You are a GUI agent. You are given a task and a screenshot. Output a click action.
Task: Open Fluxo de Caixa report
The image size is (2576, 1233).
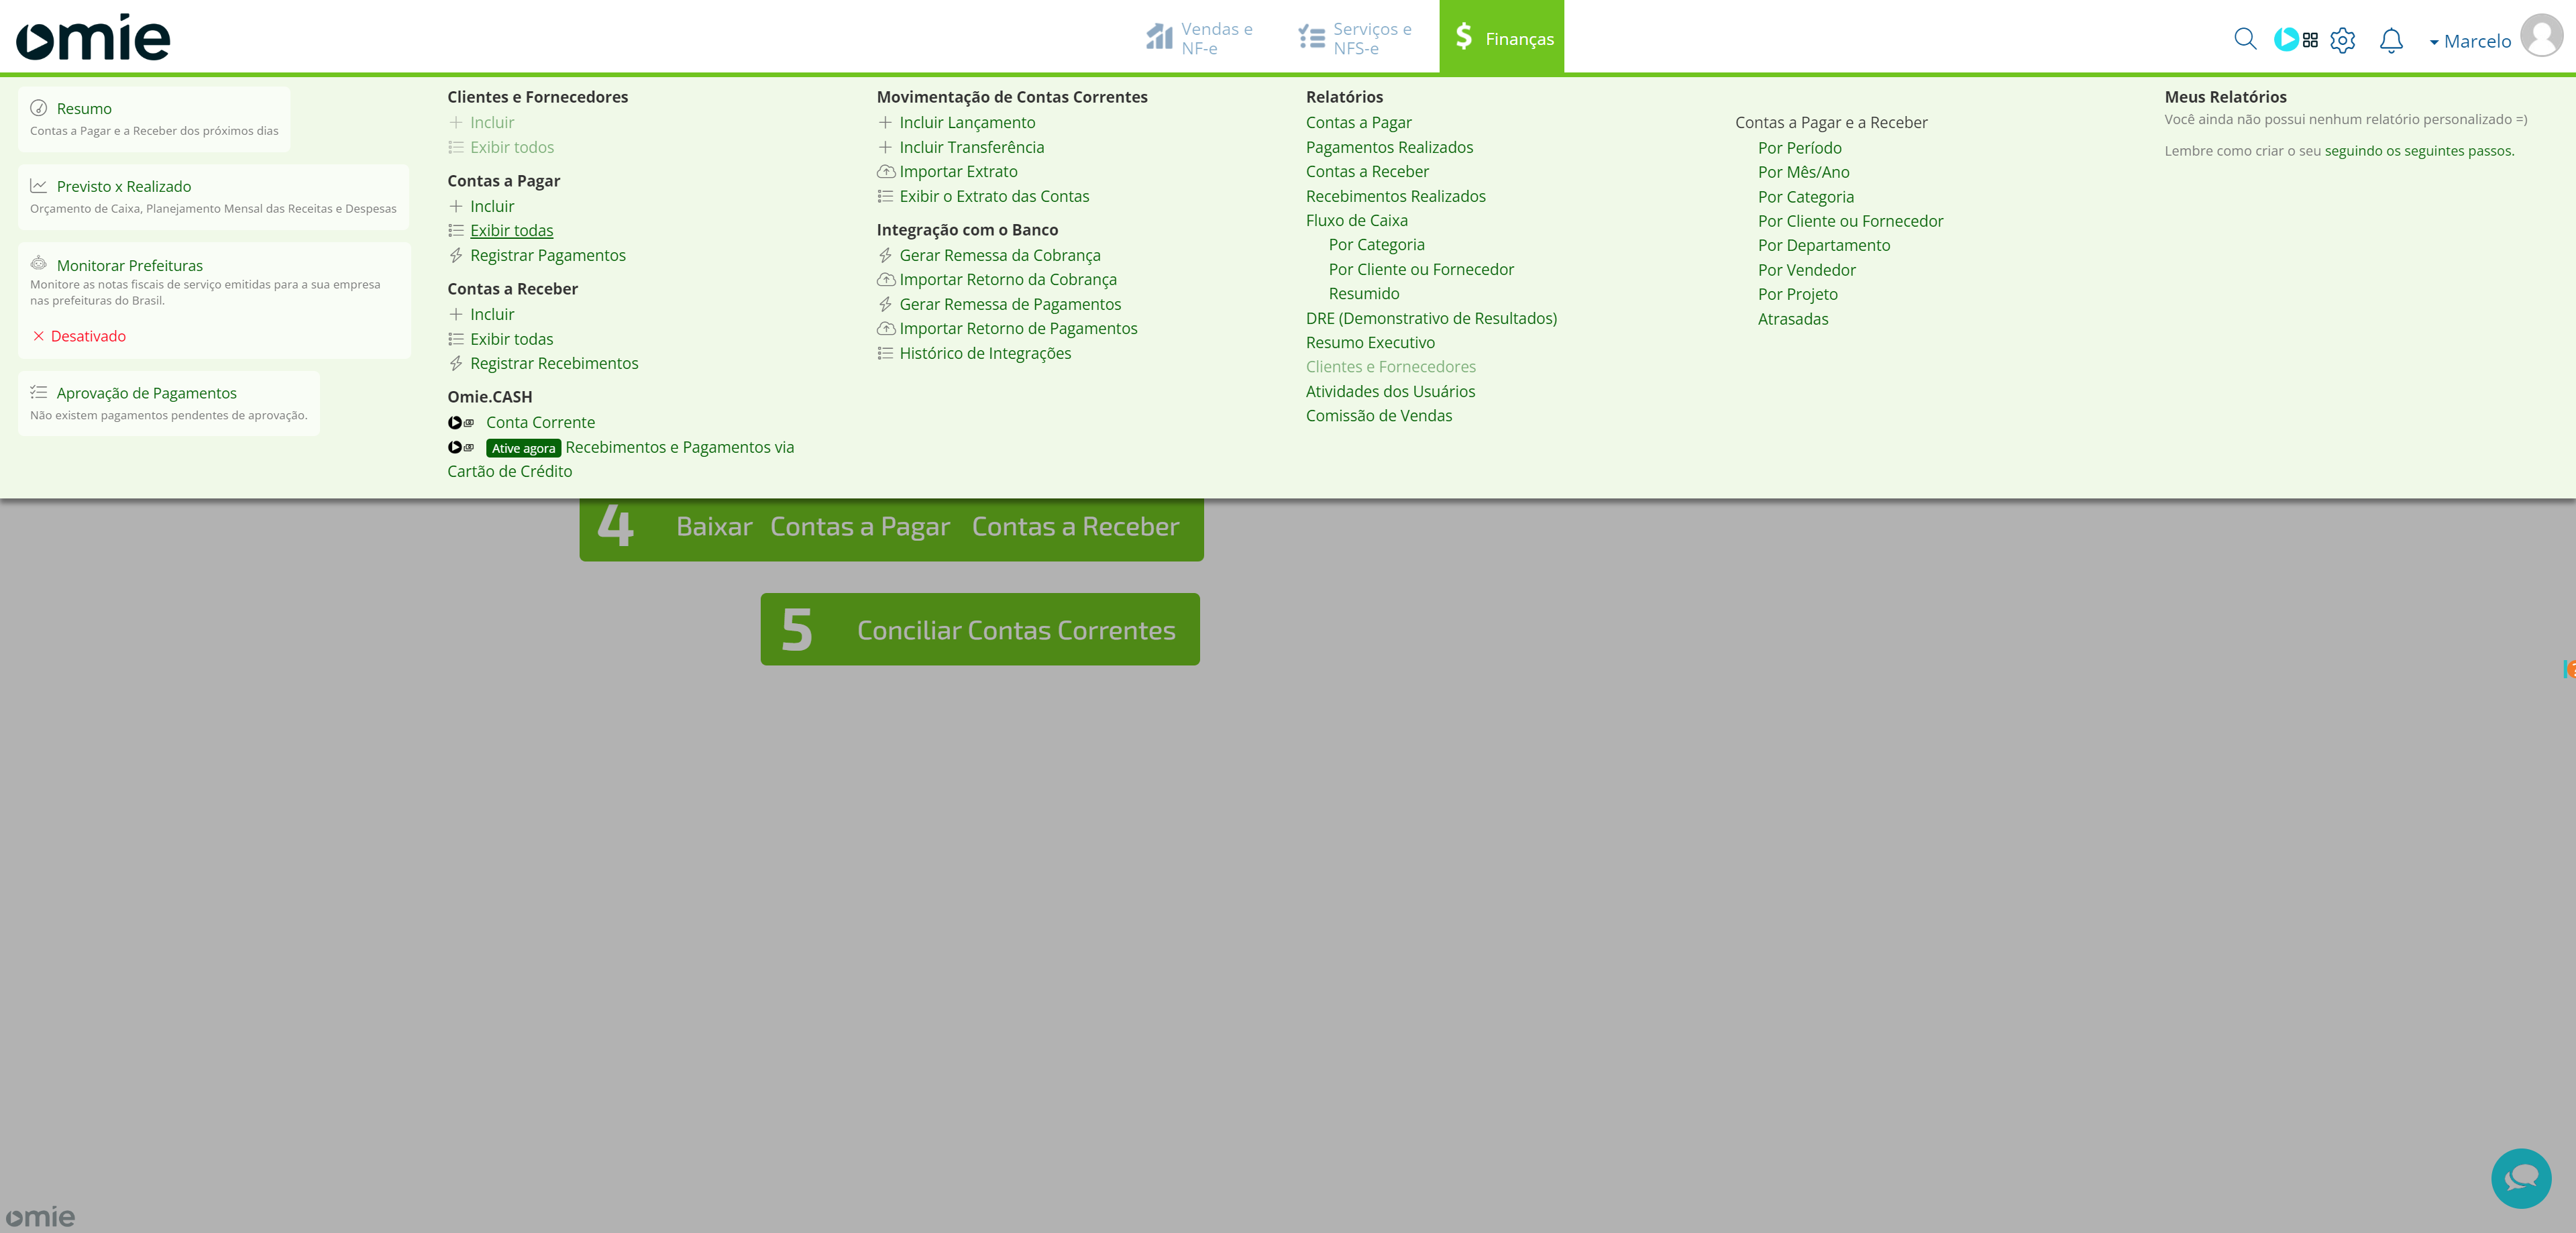click(x=1356, y=220)
